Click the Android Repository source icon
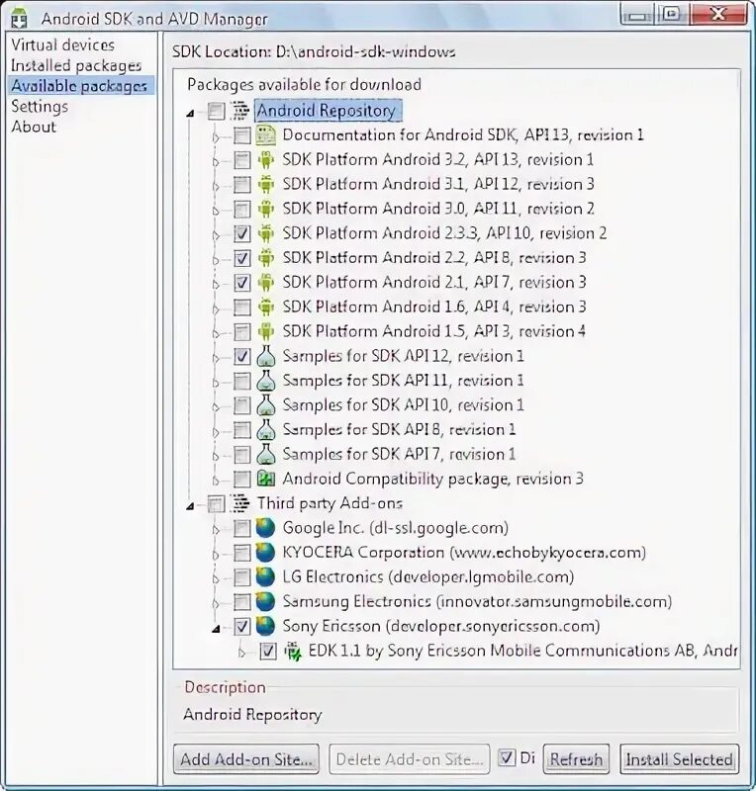Screen dimensions: 756x791 (x=240, y=111)
